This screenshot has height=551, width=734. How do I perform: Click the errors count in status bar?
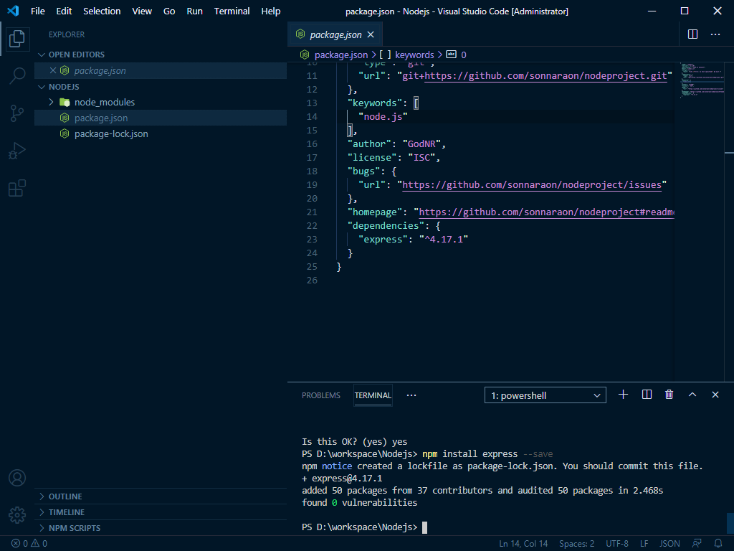19,544
